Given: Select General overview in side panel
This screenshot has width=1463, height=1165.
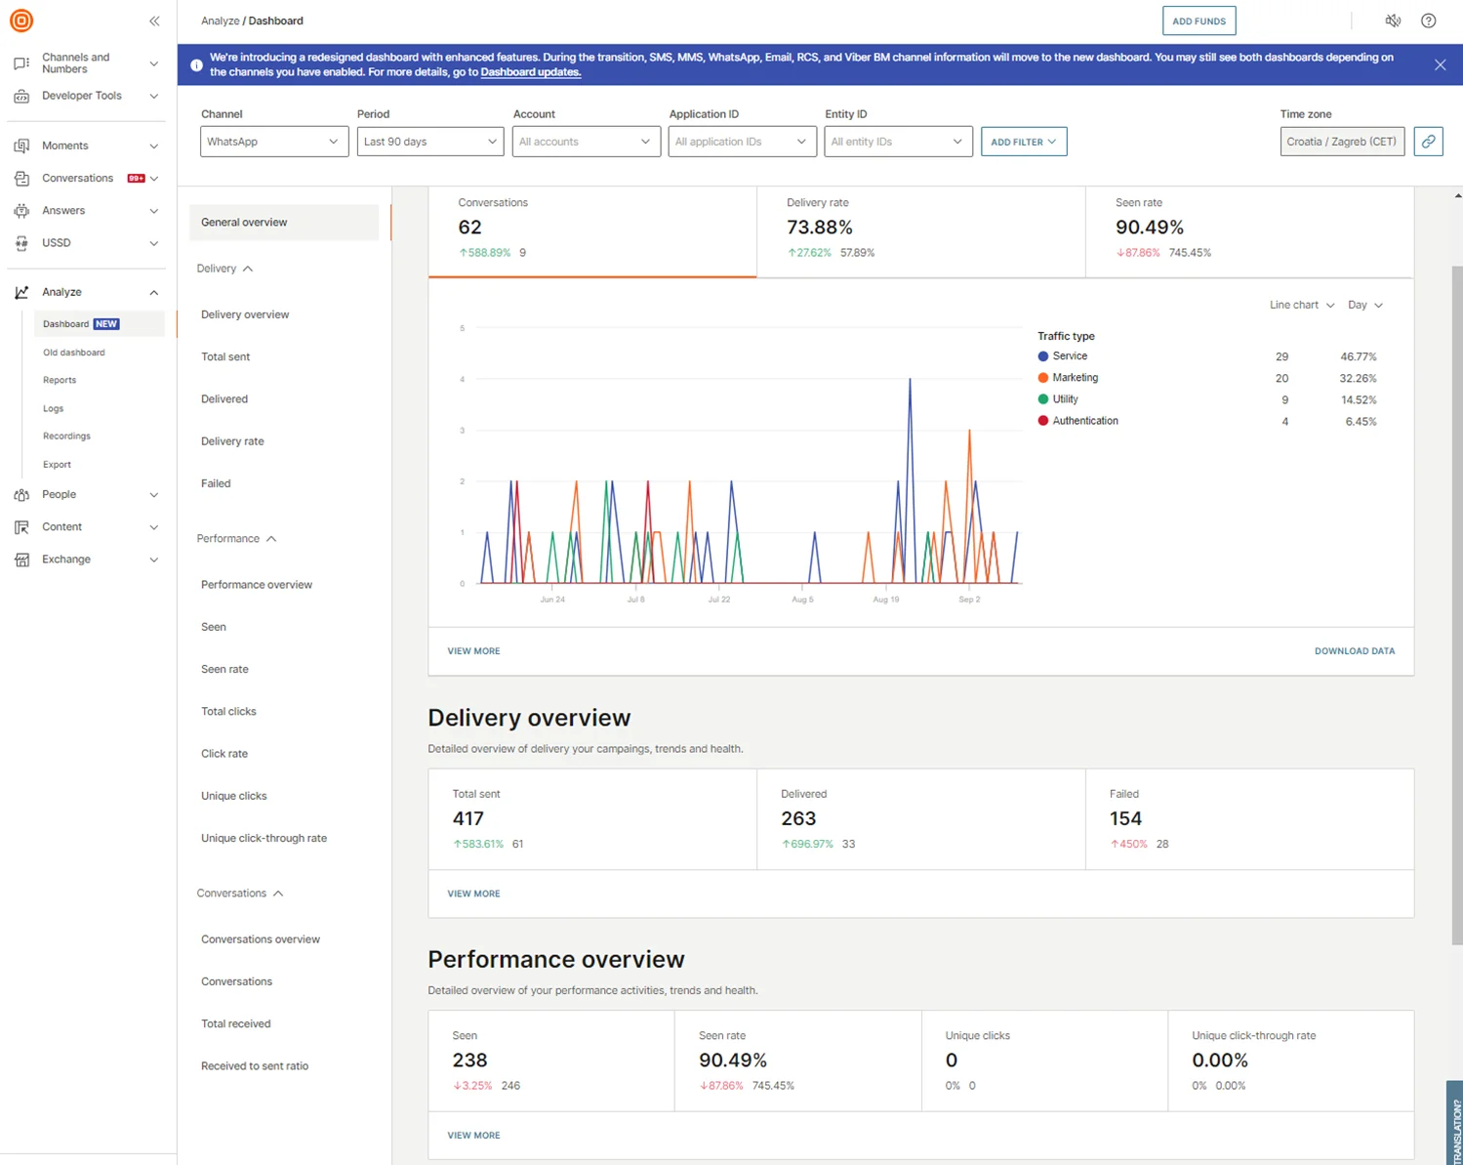Looking at the screenshot, I should coord(284,223).
